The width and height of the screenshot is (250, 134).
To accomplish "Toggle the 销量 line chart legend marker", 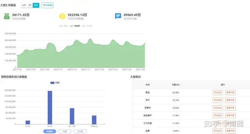I will tap(63, 26).
